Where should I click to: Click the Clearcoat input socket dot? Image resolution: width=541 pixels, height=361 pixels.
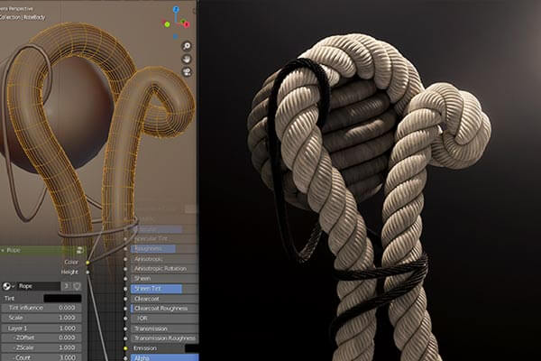pyautogui.click(x=125, y=299)
